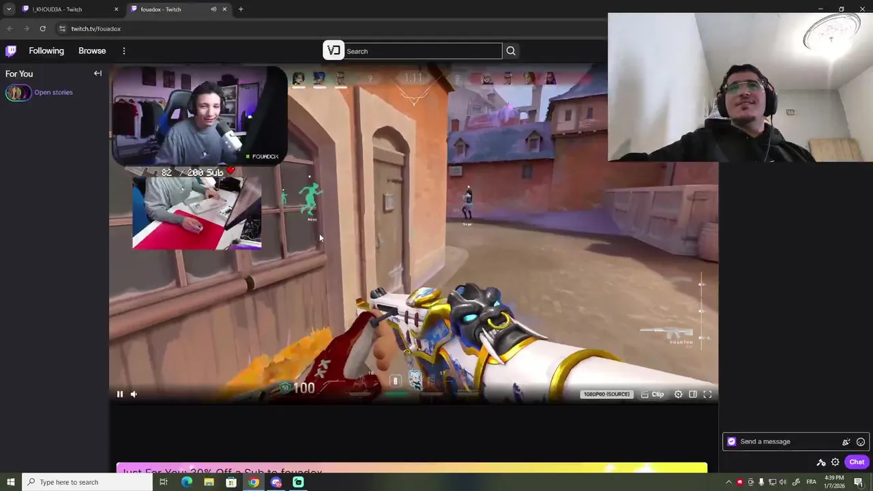
Task: Open a new browser tab
Action: pyautogui.click(x=241, y=9)
